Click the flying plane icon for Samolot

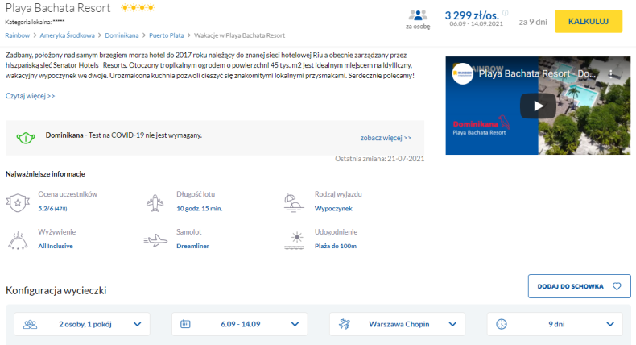click(x=155, y=240)
